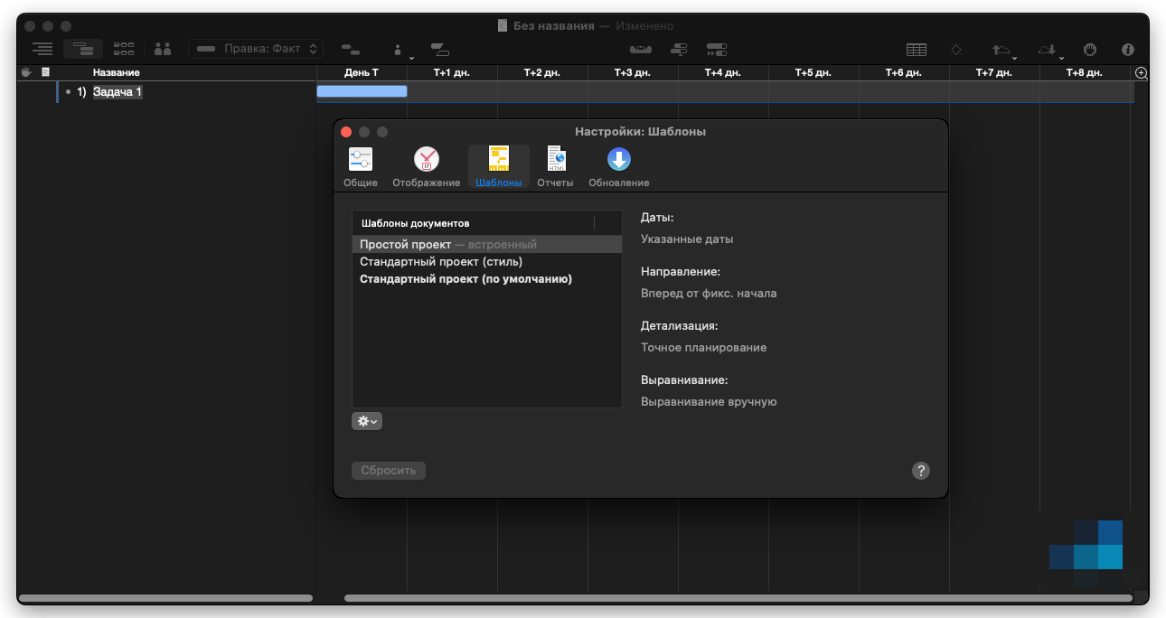Open the Отчеты preferences tab
1166x618 pixels.
click(555, 168)
